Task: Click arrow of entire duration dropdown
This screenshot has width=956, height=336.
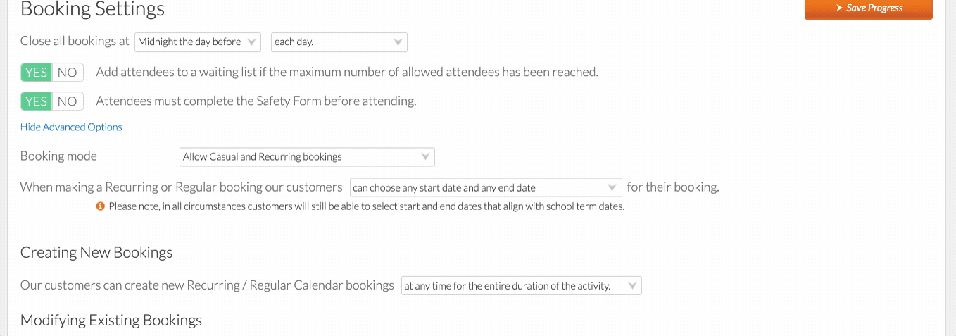Action: 632,286
